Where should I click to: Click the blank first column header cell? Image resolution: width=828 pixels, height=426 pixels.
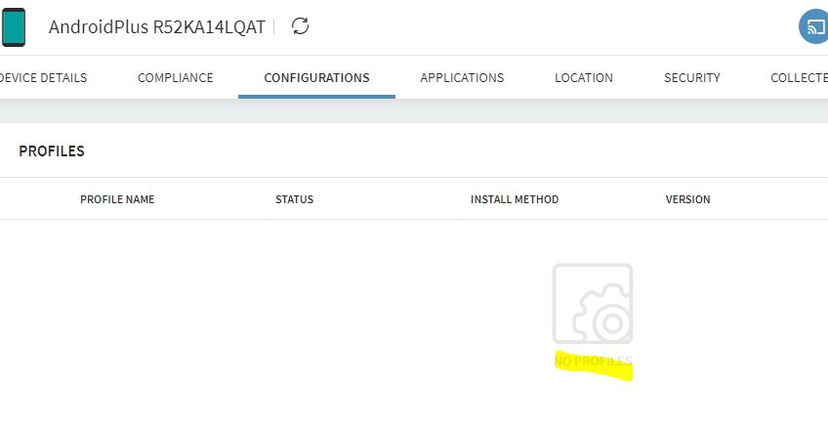pyautogui.click(x=31, y=199)
